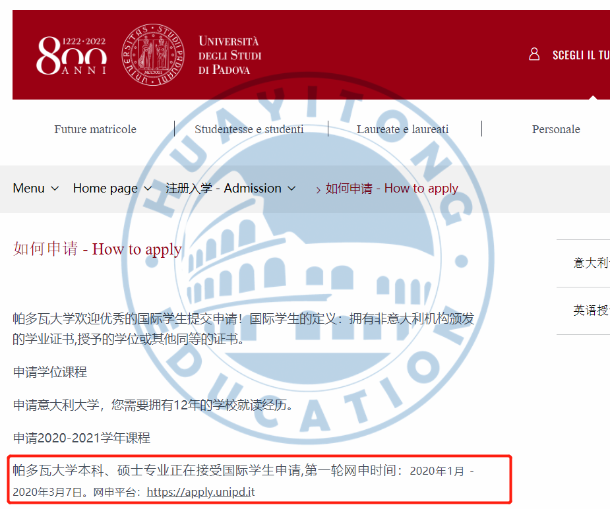The width and height of the screenshot is (610, 509).
Task: Click the 800 Anni anniversary logo
Action: click(x=72, y=55)
